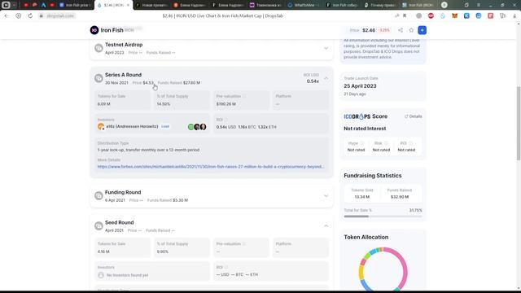This screenshot has height=293, width=521.
Task: Expand the Funding Round section
Action: [x=326, y=196]
